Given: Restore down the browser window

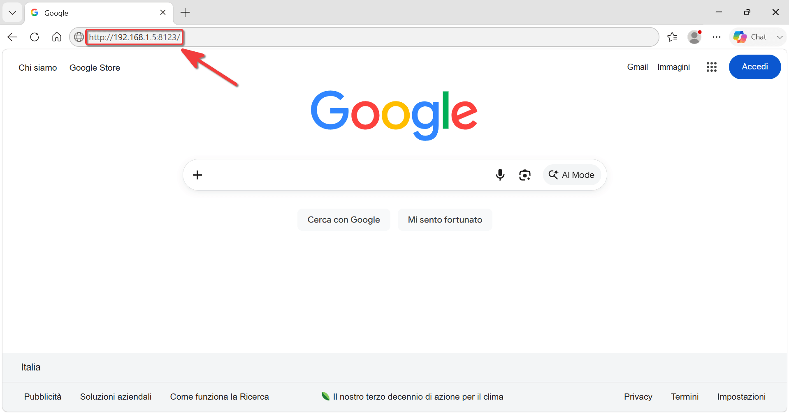Looking at the screenshot, I should (x=747, y=12).
